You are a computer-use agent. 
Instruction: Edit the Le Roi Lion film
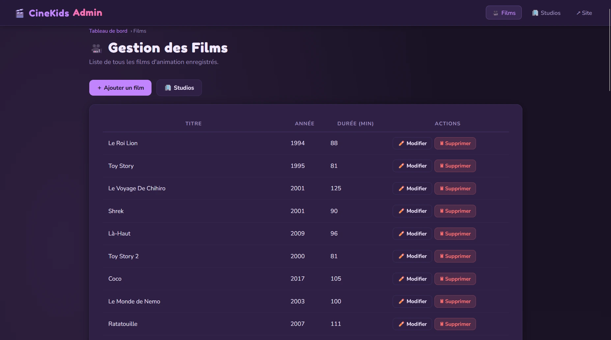(x=412, y=143)
